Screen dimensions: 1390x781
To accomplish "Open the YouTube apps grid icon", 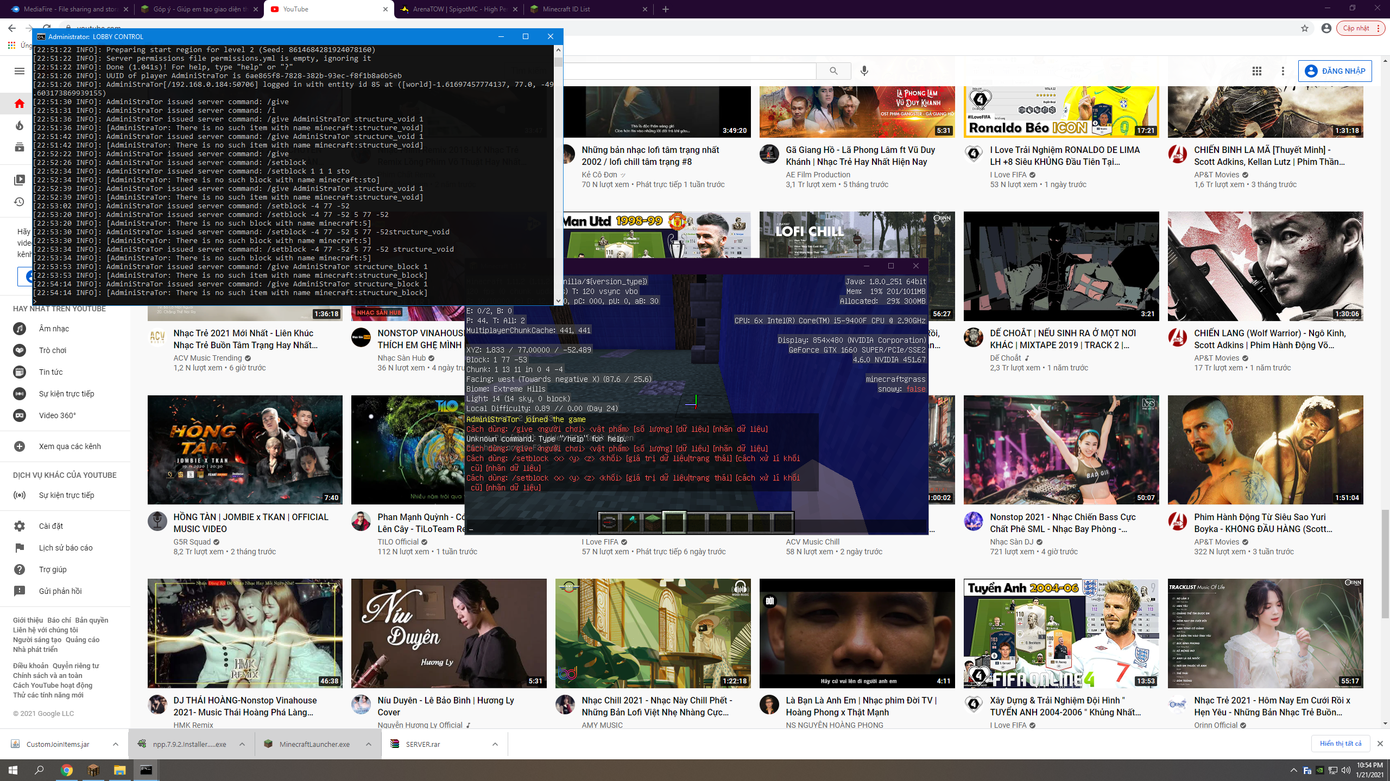I will (x=1256, y=71).
